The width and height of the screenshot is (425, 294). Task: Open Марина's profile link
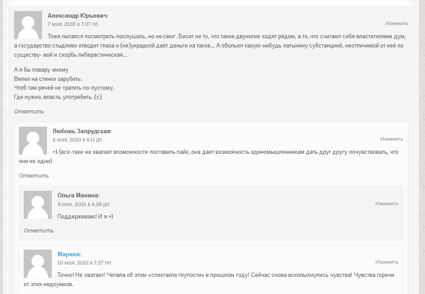click(x=68, y=254)
